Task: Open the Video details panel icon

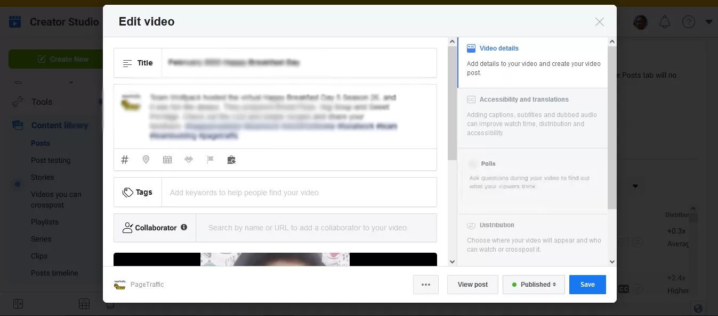Action: 471,48
